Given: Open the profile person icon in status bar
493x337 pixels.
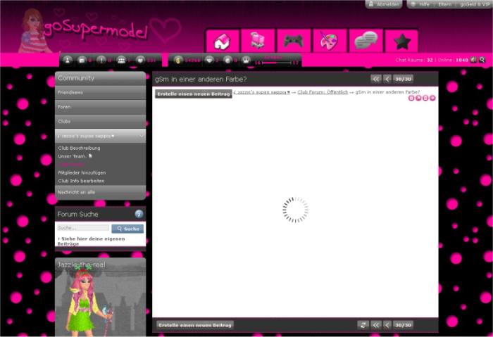Looking at the screenshot, I should tap(68, 60).
